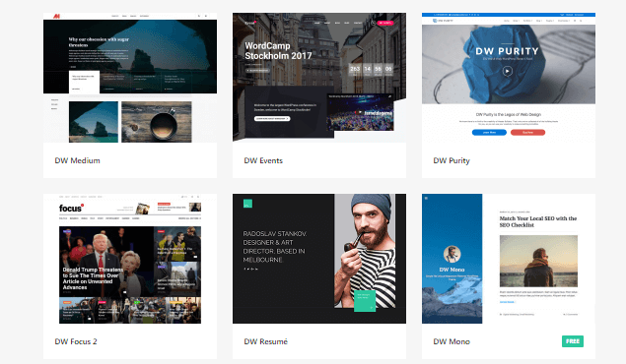Click the green FREE badge on DW Mono
The image size is (626, 364).
573,341
